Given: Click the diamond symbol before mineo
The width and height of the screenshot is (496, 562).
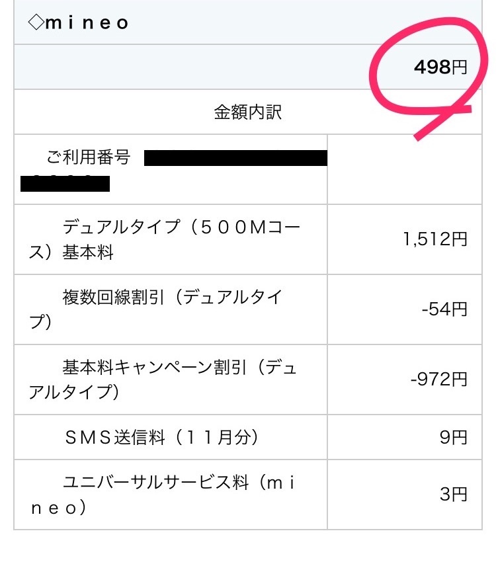Looking at the screenshot, I should coord(35,22).
